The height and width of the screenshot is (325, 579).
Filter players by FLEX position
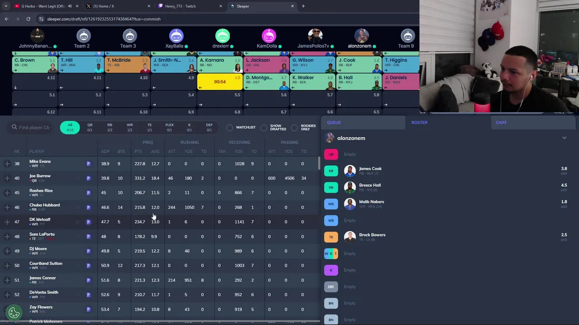[x=169, y=127]
